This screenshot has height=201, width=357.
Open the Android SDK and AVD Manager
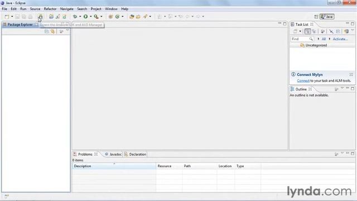40,17
